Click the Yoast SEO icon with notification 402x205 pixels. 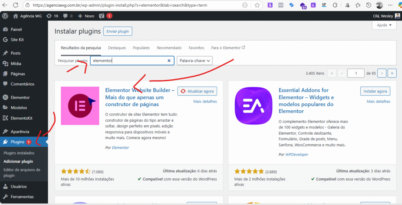click(105, 16)
